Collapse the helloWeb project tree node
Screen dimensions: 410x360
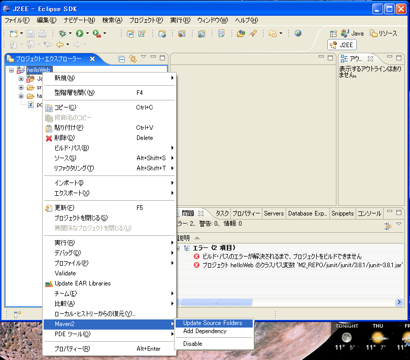(11, 70)
